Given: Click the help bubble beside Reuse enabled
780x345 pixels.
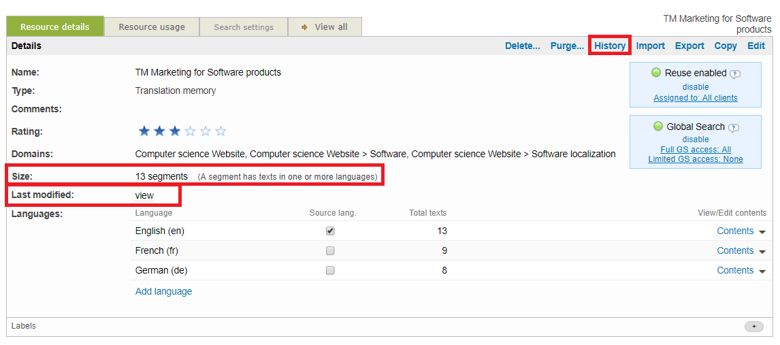Looking at the screenshot, I should pos(735,73).
